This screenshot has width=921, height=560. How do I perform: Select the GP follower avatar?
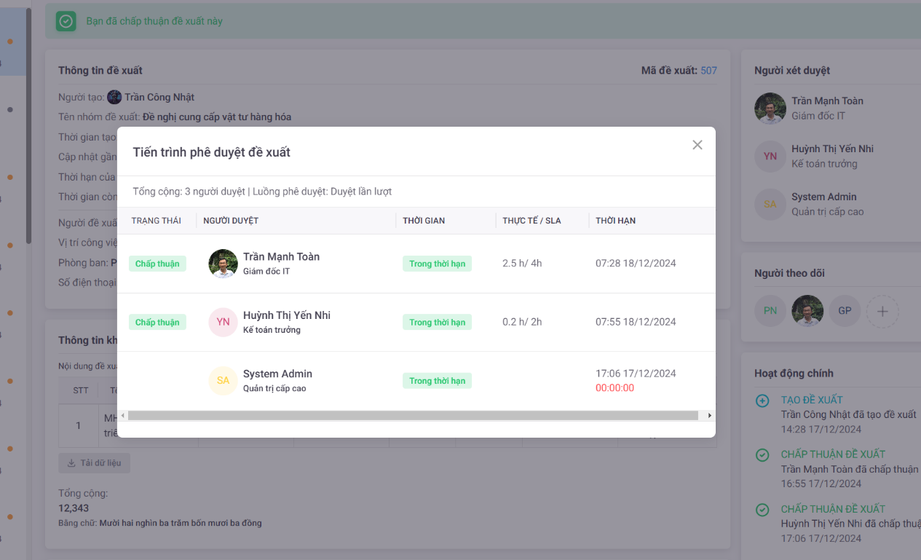tap(845, 311)
